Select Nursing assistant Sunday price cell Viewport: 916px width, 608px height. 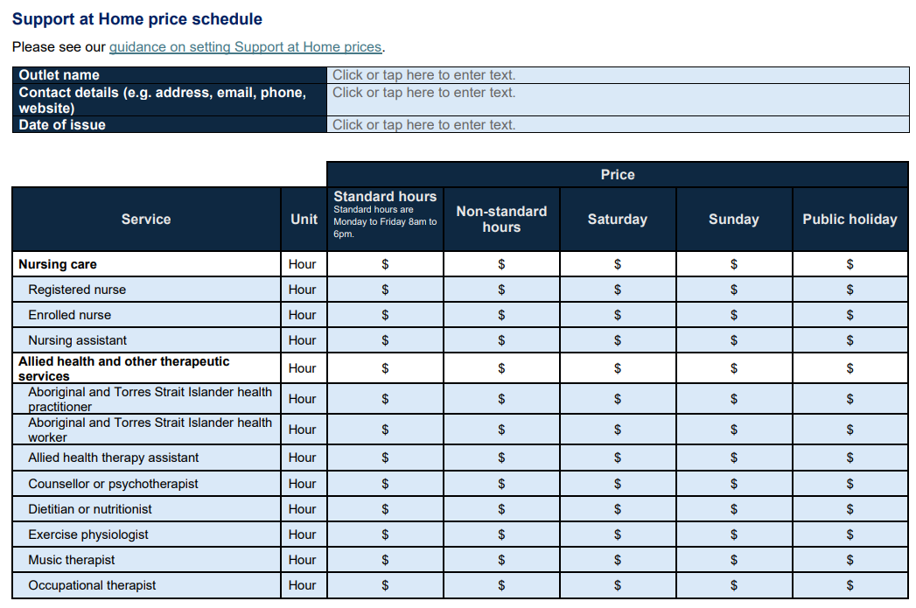click(734, 340)
